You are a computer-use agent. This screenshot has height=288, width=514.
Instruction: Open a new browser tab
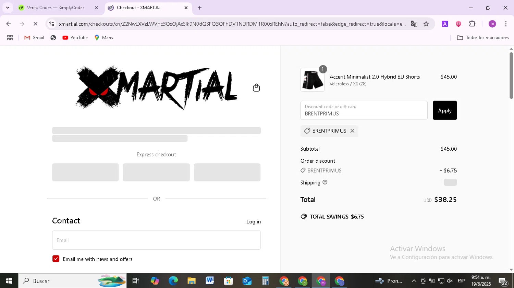tap(200, 8)
